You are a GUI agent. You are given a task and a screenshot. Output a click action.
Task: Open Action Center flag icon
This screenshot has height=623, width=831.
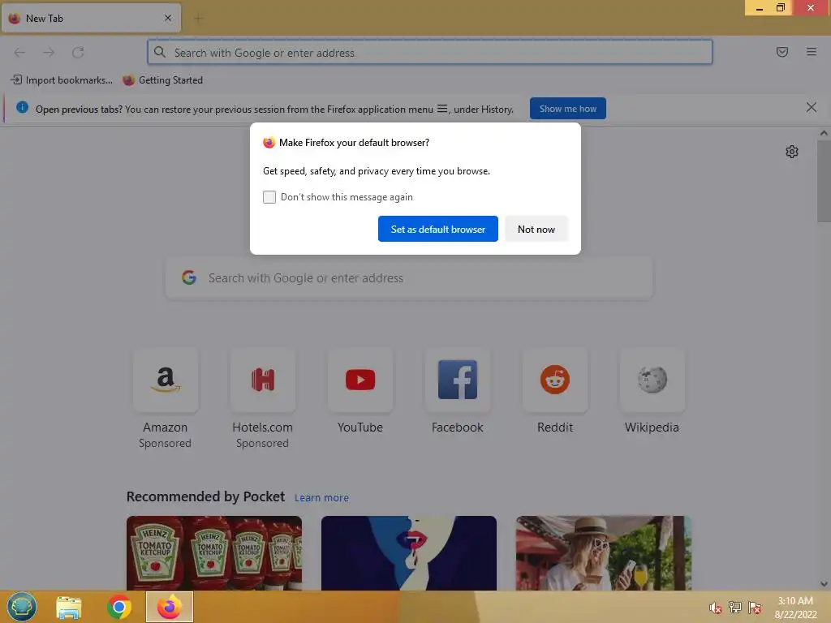click(x=755, y=607)
